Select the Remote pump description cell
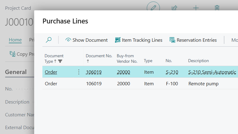Screen dimensions: 238x134 click(x=204, y=83)
